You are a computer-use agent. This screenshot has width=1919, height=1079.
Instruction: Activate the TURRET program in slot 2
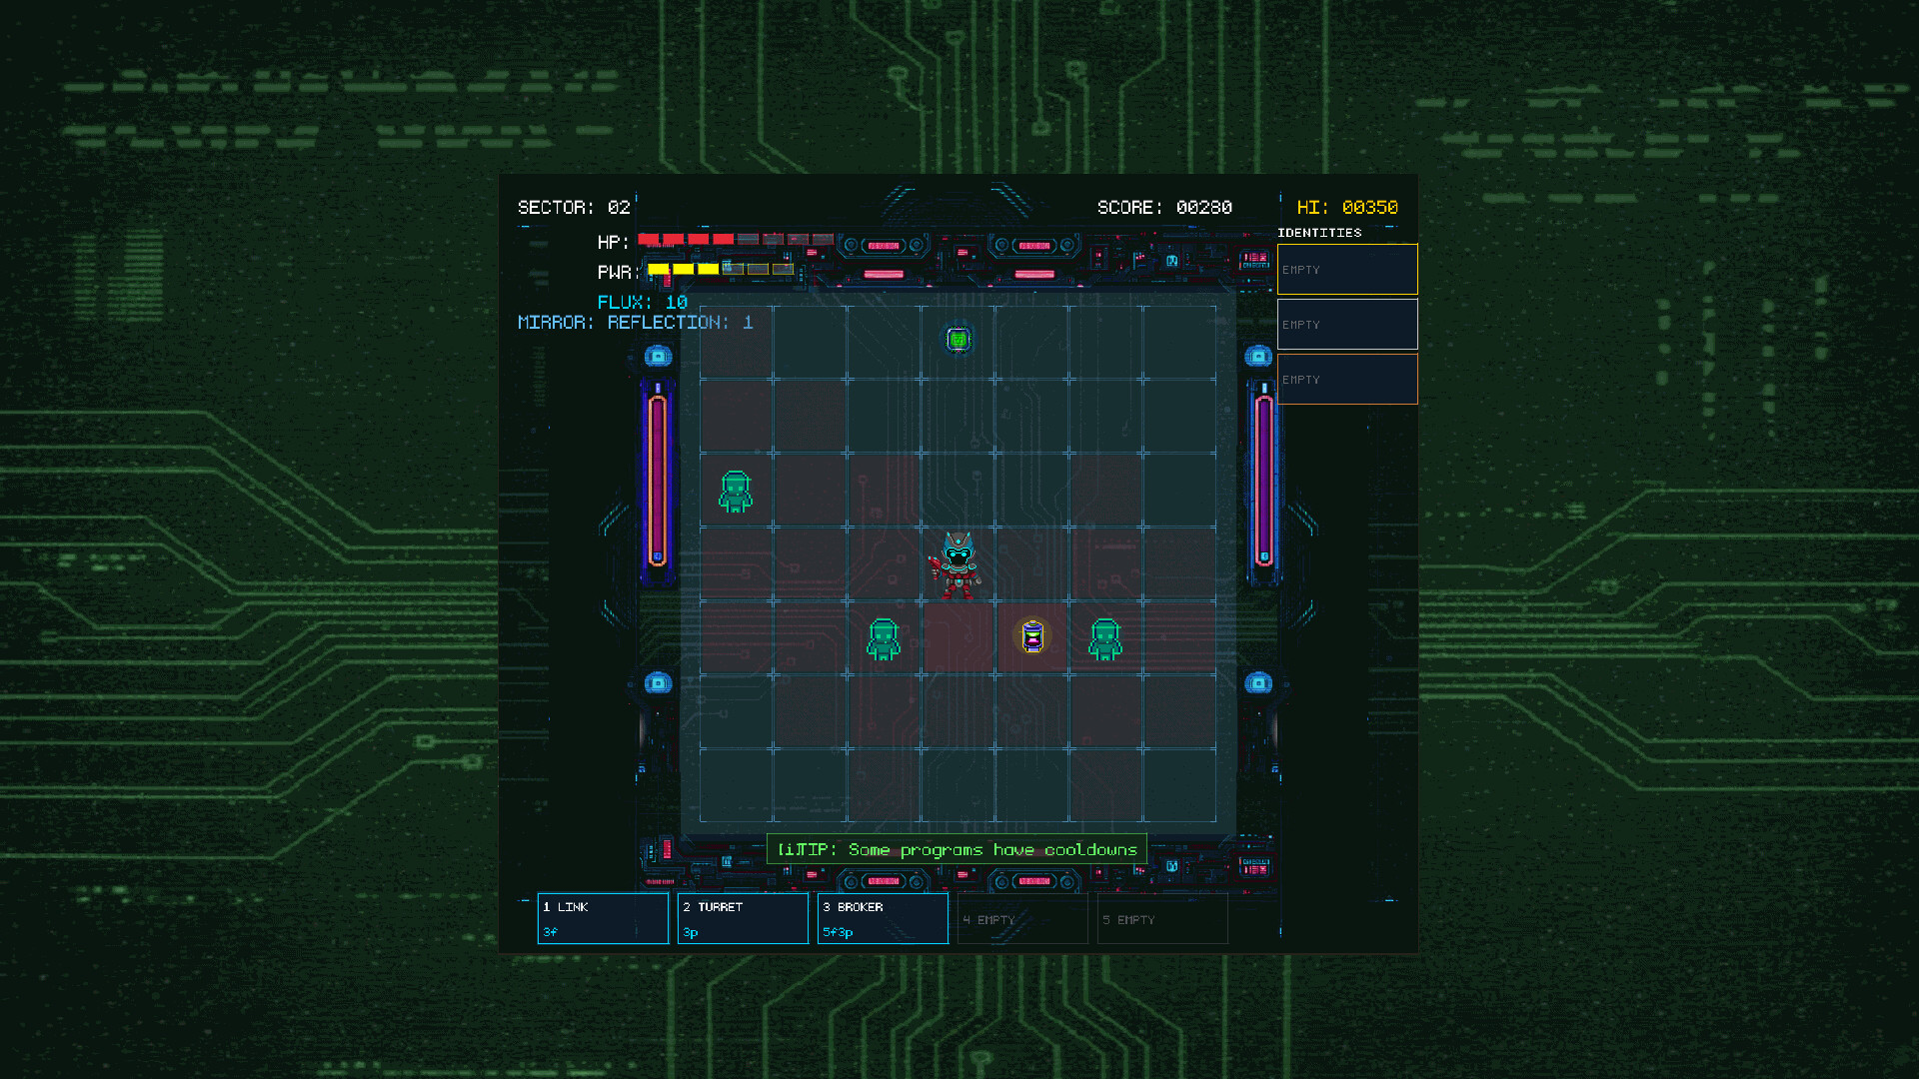coord(743,918)
